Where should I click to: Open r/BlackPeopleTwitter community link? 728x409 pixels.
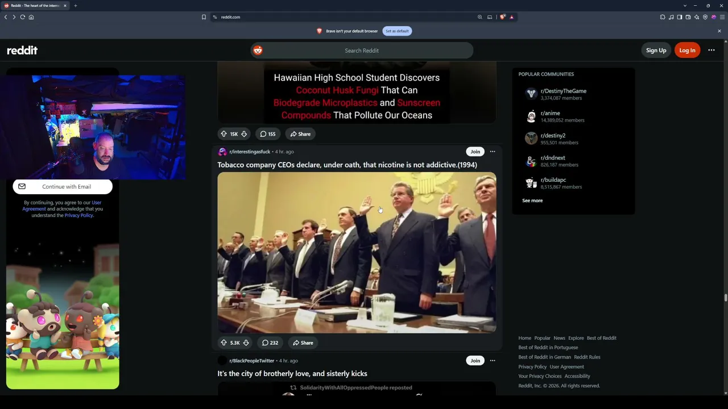(x=252, y=361)
